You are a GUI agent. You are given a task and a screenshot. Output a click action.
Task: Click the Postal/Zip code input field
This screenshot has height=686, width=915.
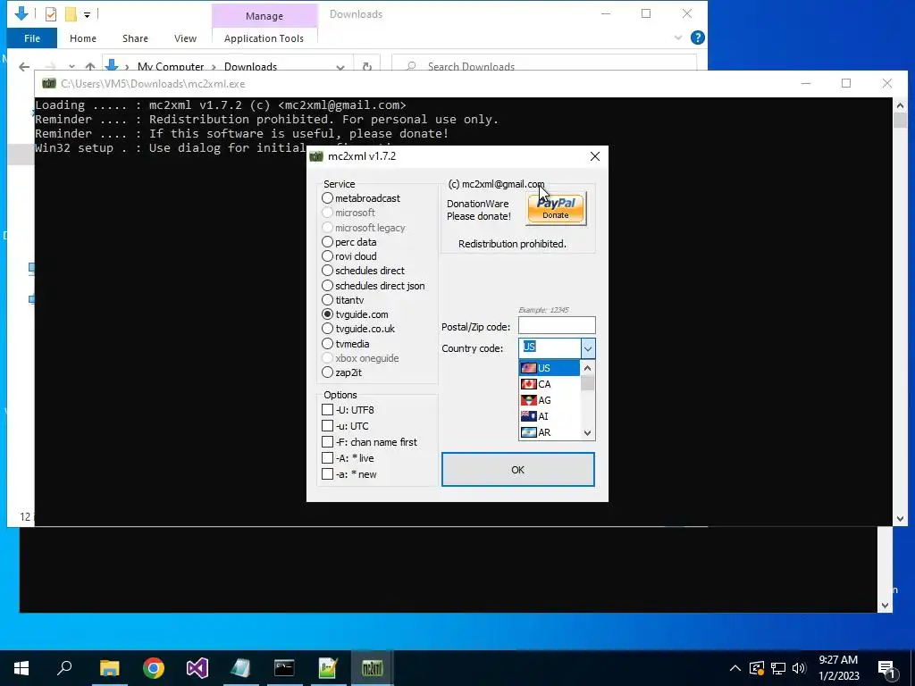[557, 325]
